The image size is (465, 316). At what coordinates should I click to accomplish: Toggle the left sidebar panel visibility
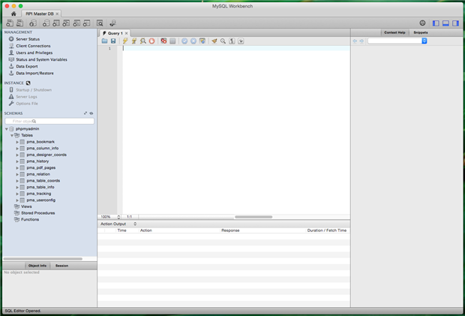436,23
